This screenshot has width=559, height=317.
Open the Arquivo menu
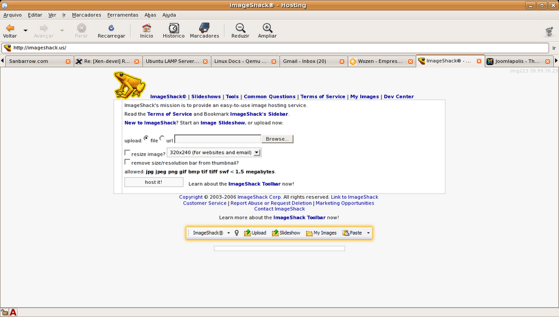(13, 15)
